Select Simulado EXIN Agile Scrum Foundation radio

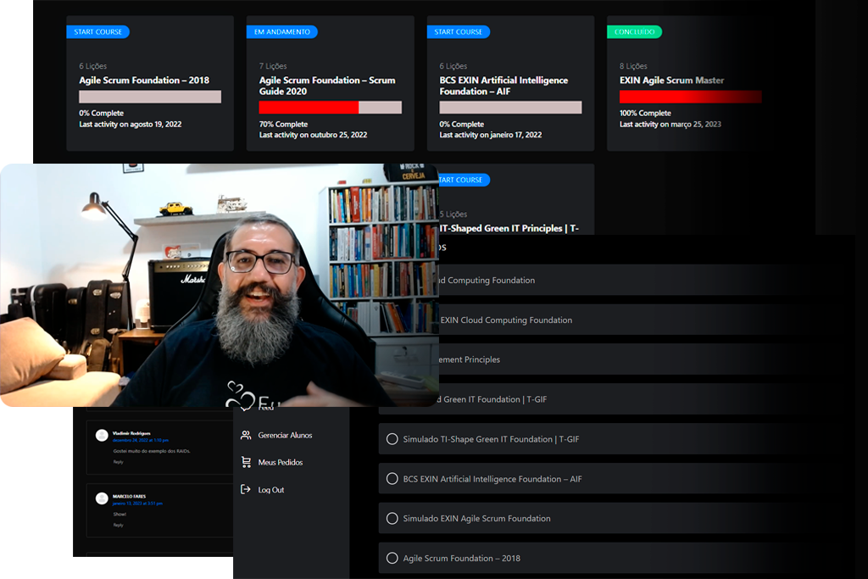point(392,519)
